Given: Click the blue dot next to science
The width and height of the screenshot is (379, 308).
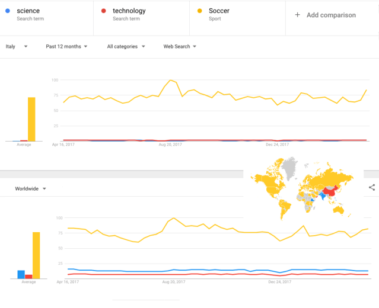Looking at the screenshot, I should click(x=7, y=11).
